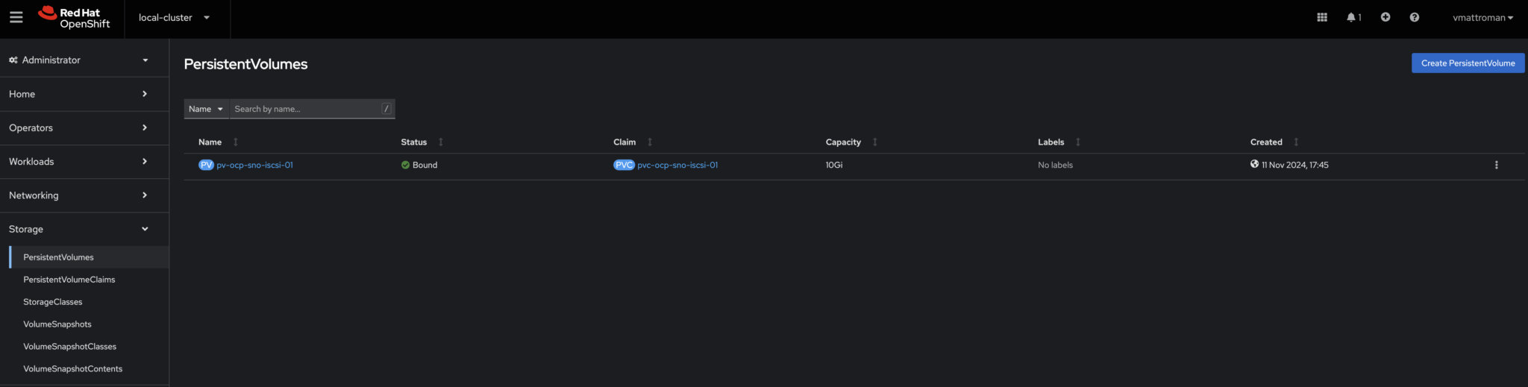Open the Name filter type dropdown
Viewport: 1528px width, 387px height.
(x=206, y=109)
